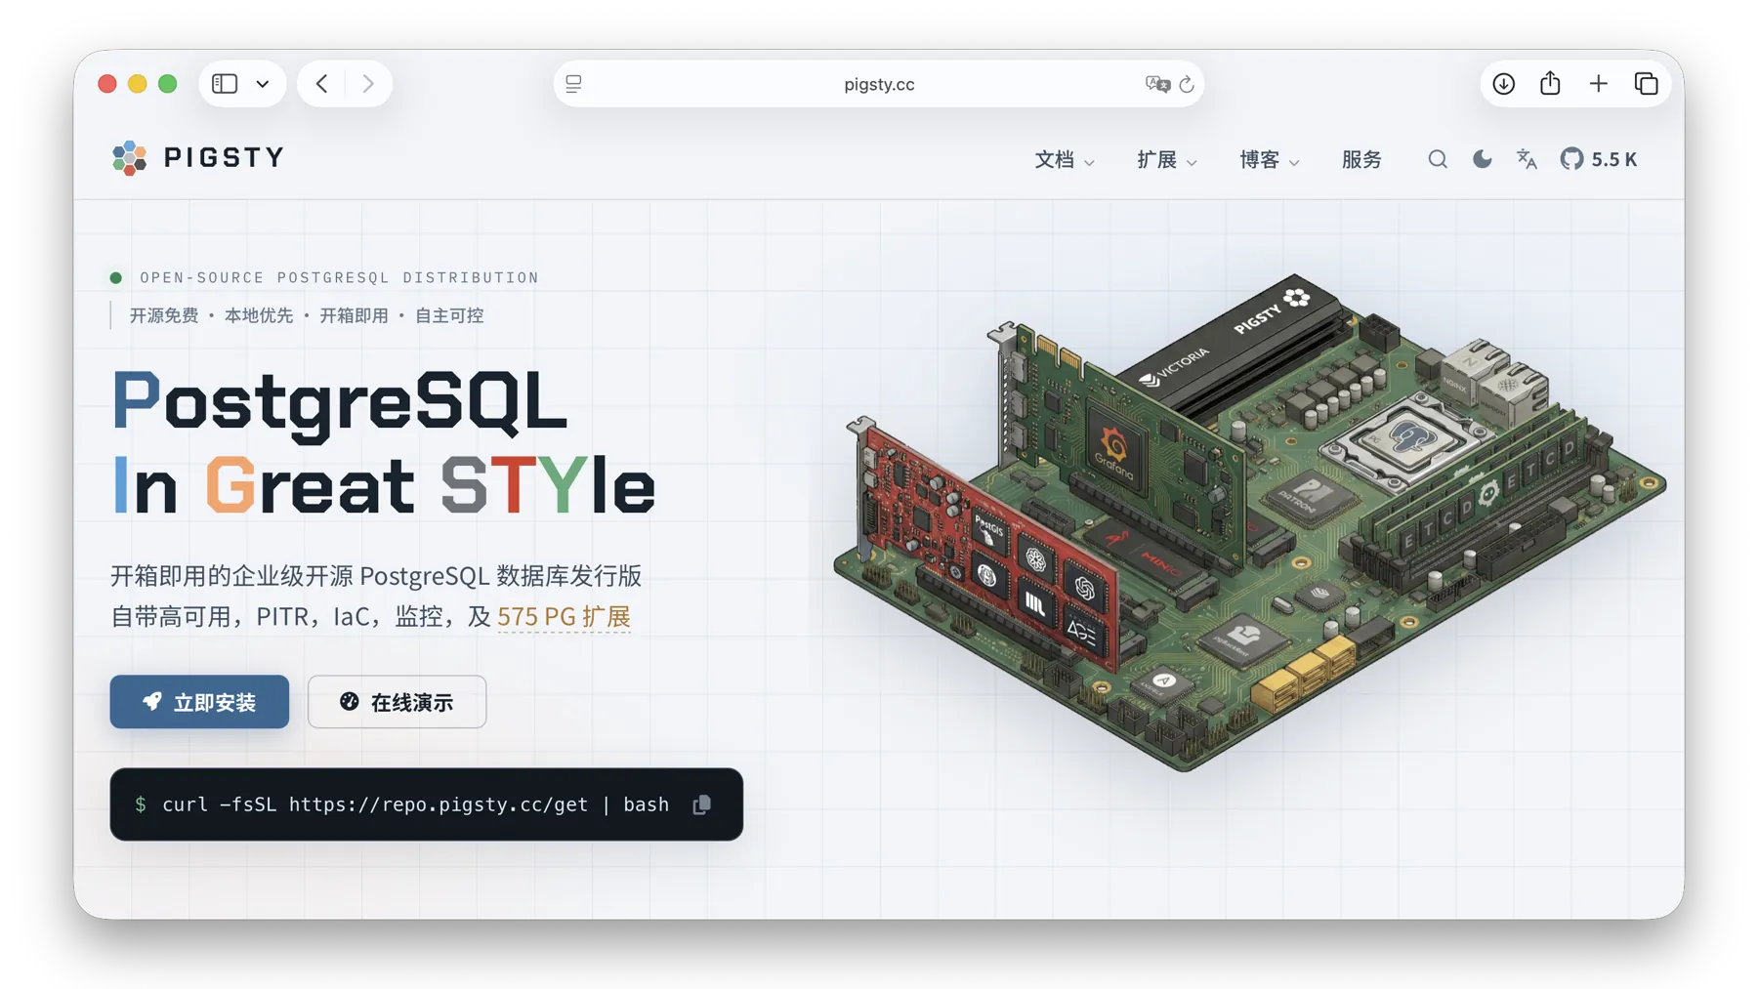Switch site language with translate icon
The height and width of the screenshot is (989, 1758).
point(1527,159)
